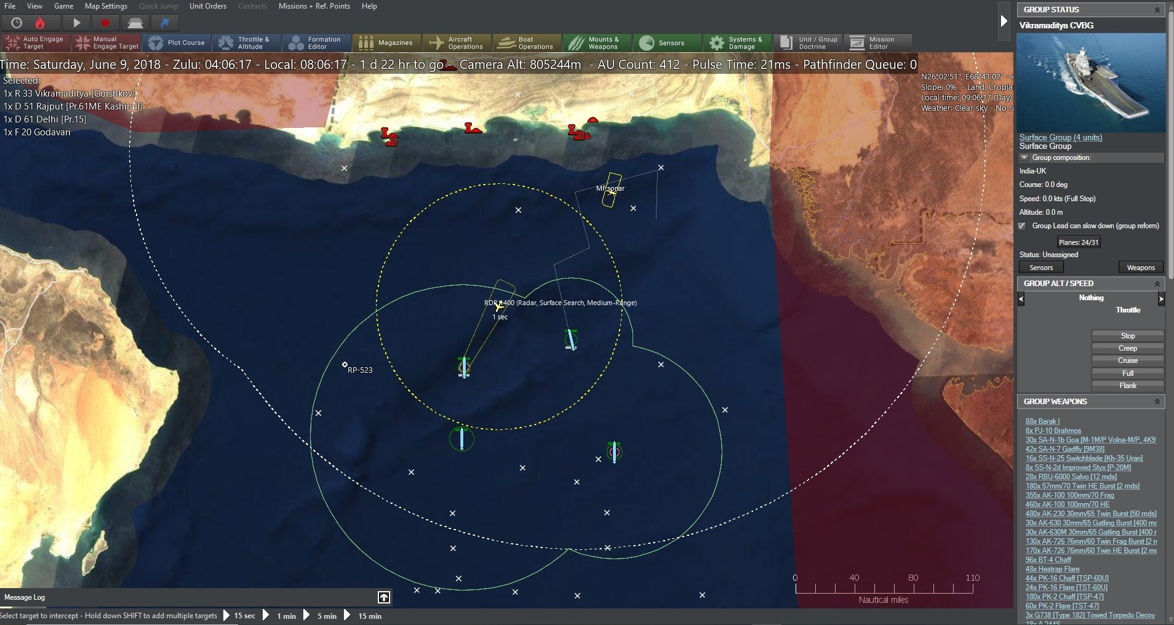Open the Mounts & Weapons panel

pyautogui.click(x=597, y=42)
